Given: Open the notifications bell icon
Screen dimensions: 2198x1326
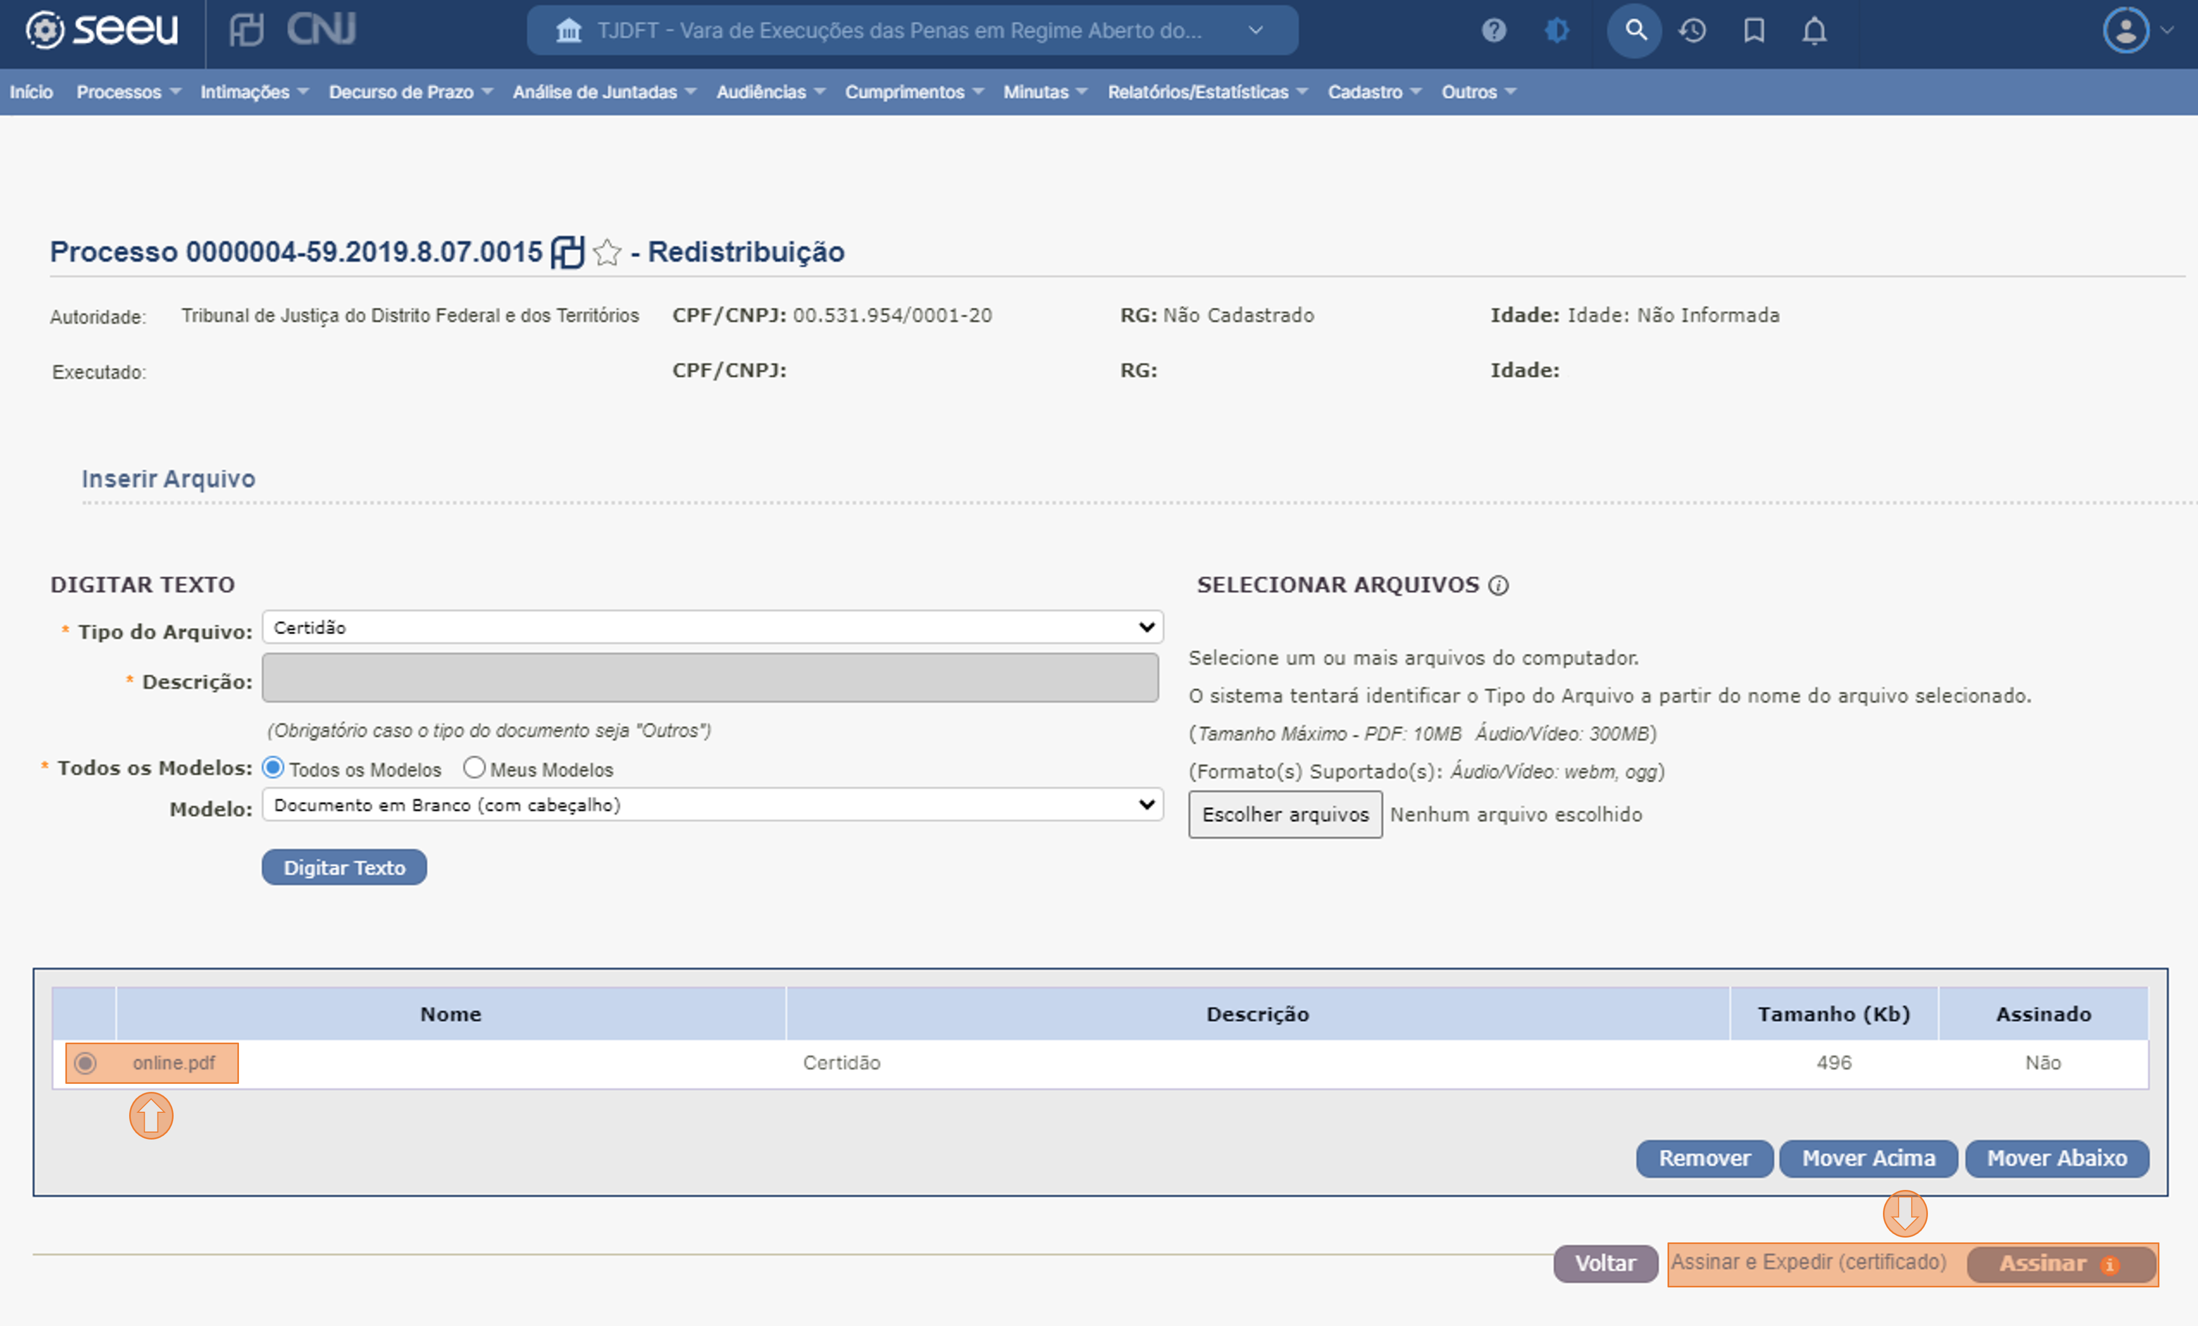Looking at the screenshot, I should (1814, 31).
